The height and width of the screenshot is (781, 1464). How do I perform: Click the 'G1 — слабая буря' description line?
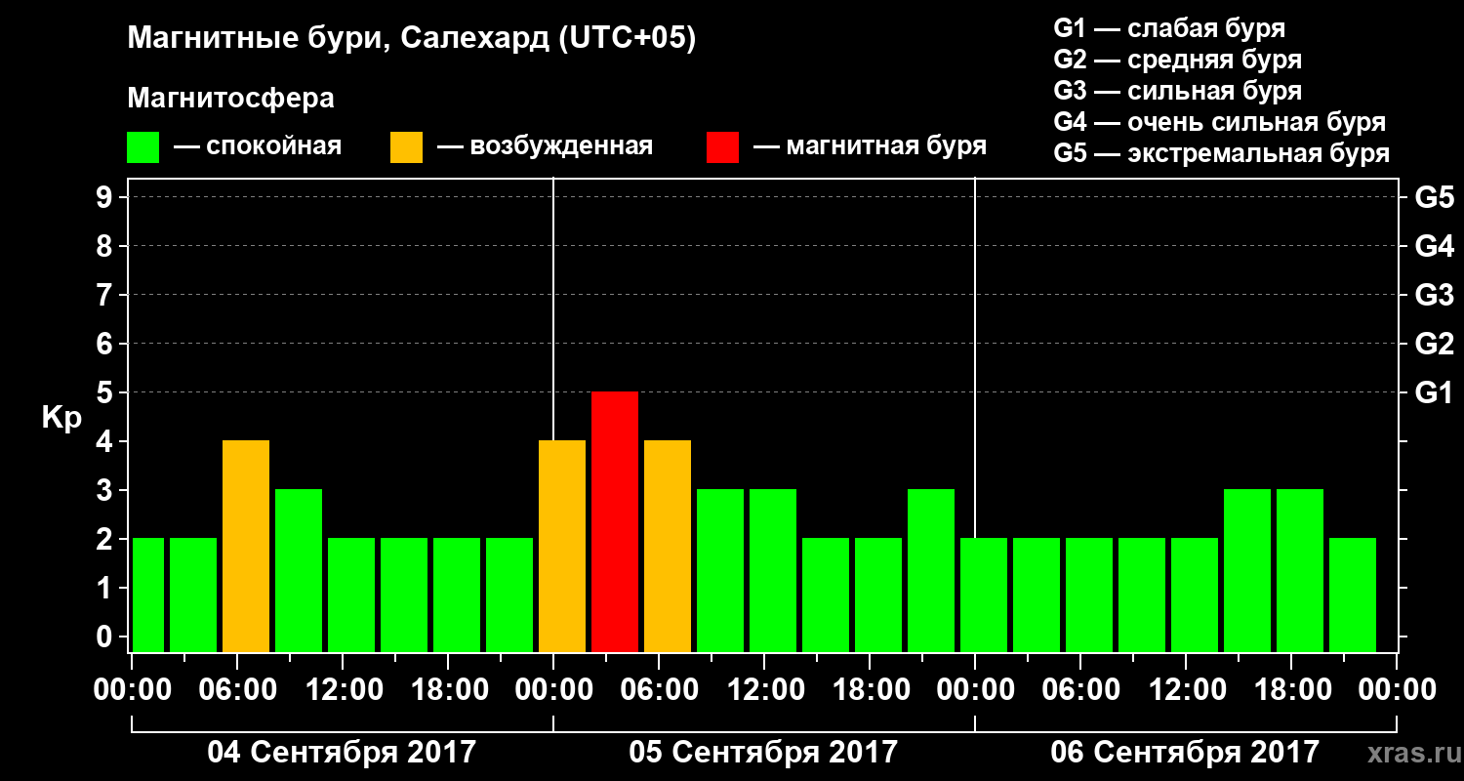(x=1169, y=28)
